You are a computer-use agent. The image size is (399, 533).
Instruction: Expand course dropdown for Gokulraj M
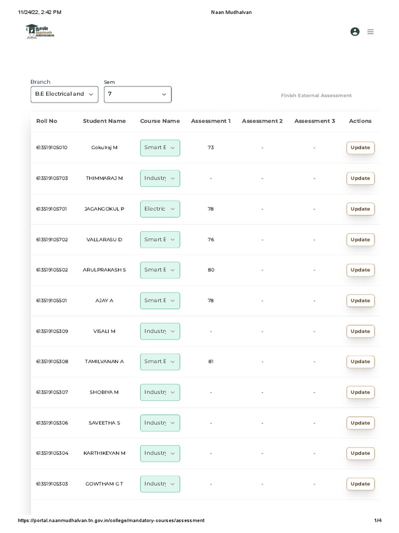[160, 148]
